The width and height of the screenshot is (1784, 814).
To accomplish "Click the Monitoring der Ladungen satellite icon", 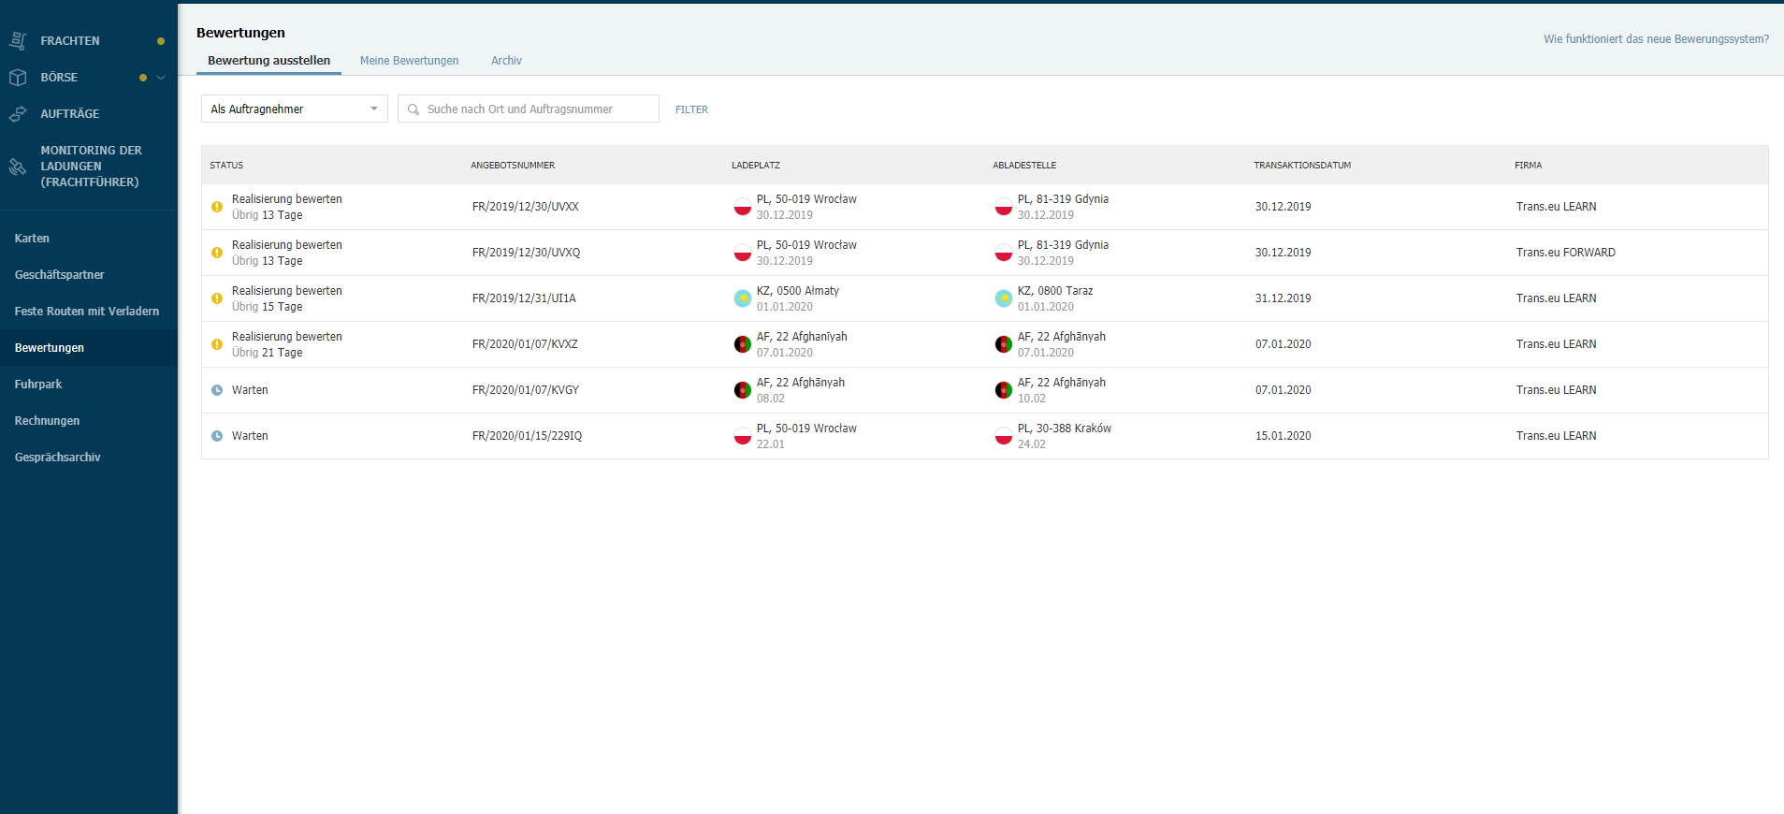I will pyautogui.click(x=18, y=167).
